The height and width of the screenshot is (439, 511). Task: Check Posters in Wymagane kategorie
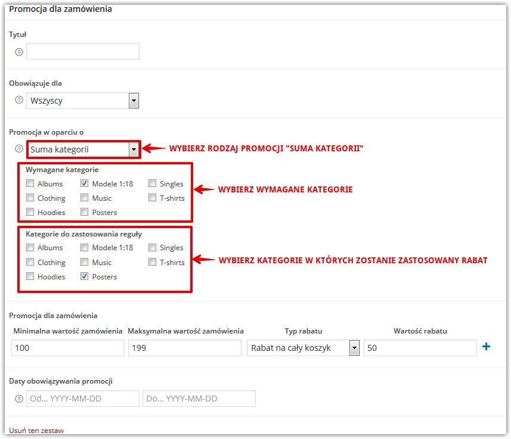pos(85,212)
